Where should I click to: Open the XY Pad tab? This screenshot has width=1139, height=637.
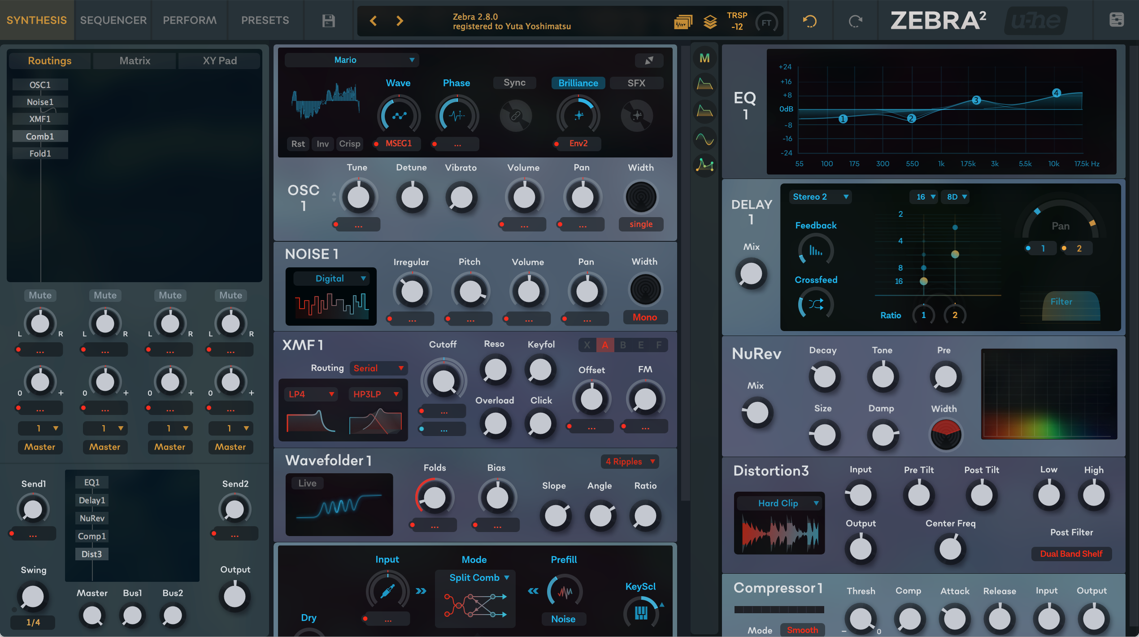[220, 61]
